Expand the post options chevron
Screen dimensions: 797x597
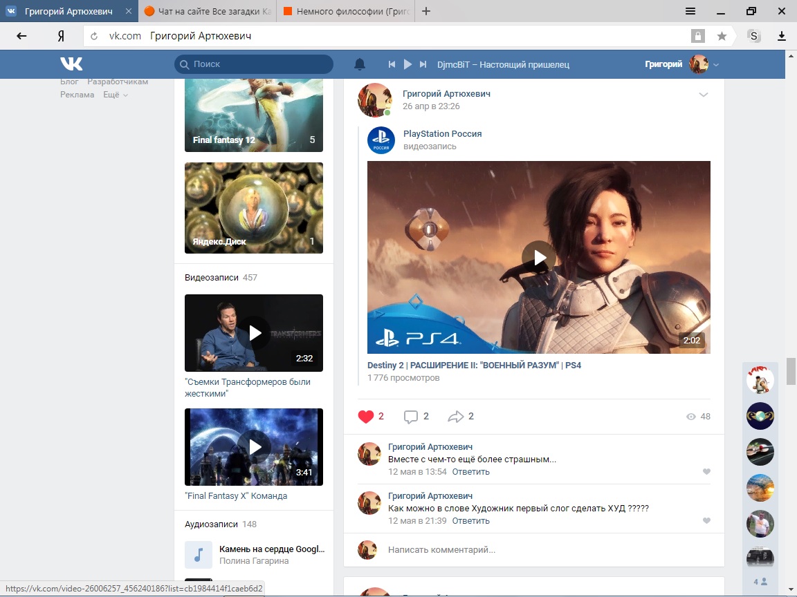coord(704,95)
